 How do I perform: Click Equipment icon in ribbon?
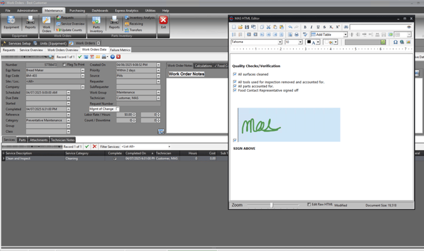(11, 22)
